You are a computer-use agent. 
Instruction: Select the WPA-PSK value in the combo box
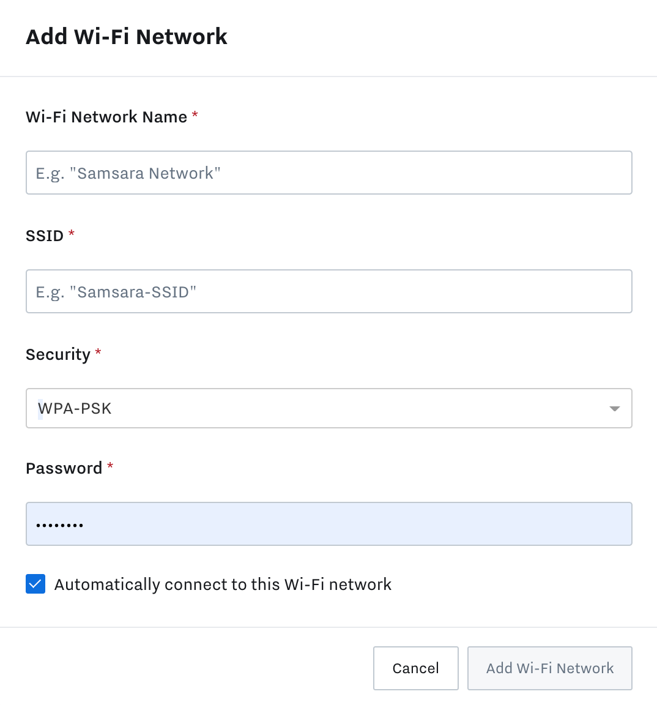[75, 408]
